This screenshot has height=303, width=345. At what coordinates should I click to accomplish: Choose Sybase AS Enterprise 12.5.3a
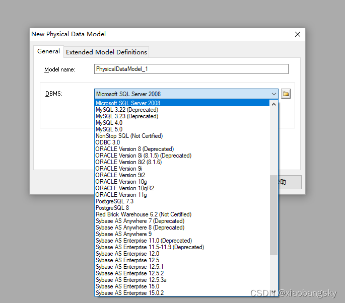click(x=182, y=280)
